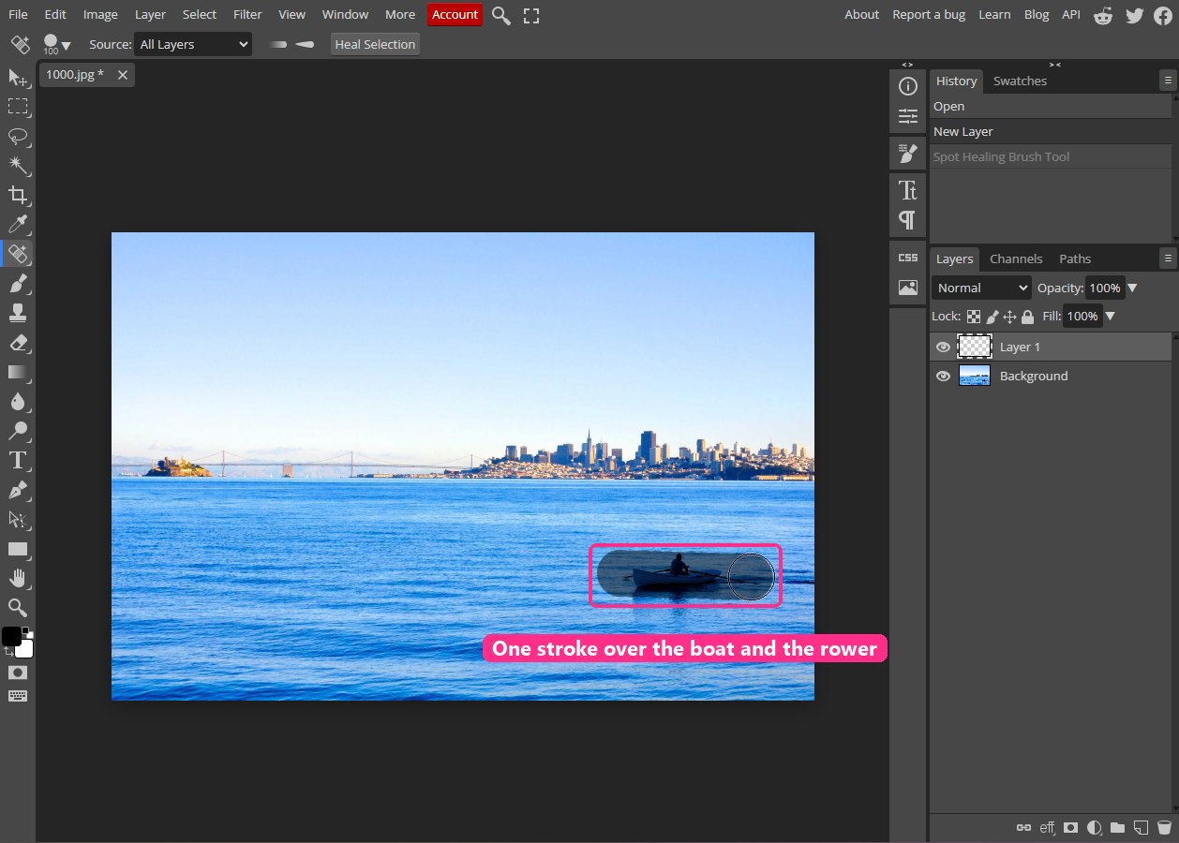Switch to the Channels tab
The image size is (1179, 843).
[1016, 259]
